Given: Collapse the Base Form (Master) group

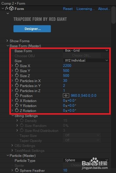Looking at the screenshot, I should tap(8, 46).
